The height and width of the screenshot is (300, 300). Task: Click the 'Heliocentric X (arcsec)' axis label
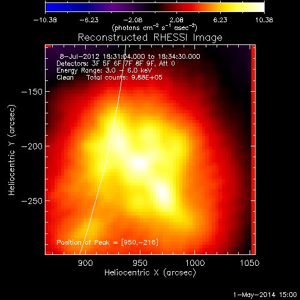tap(150, 272)
